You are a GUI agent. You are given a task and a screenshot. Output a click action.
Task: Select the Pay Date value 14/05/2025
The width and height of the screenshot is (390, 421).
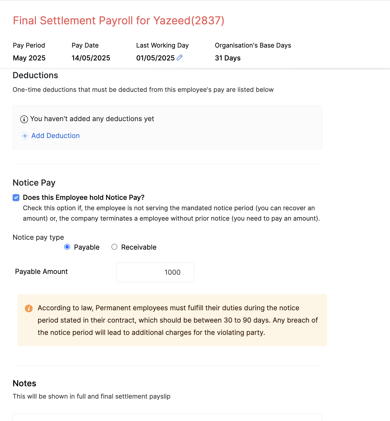coord(91,58)
